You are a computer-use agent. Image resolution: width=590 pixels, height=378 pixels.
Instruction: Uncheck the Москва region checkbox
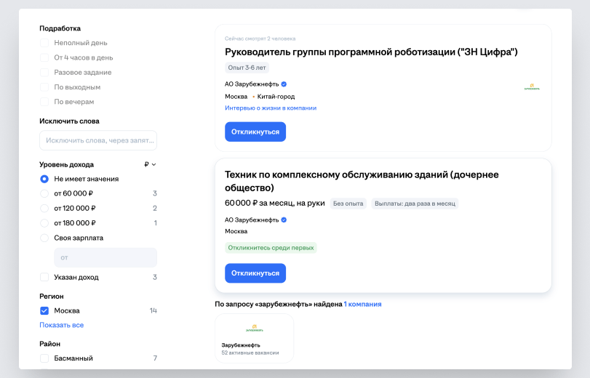pos(44,310)
